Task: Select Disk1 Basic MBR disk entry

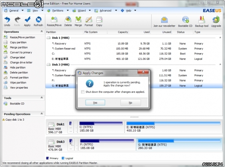Action: [x=56, y=128]
